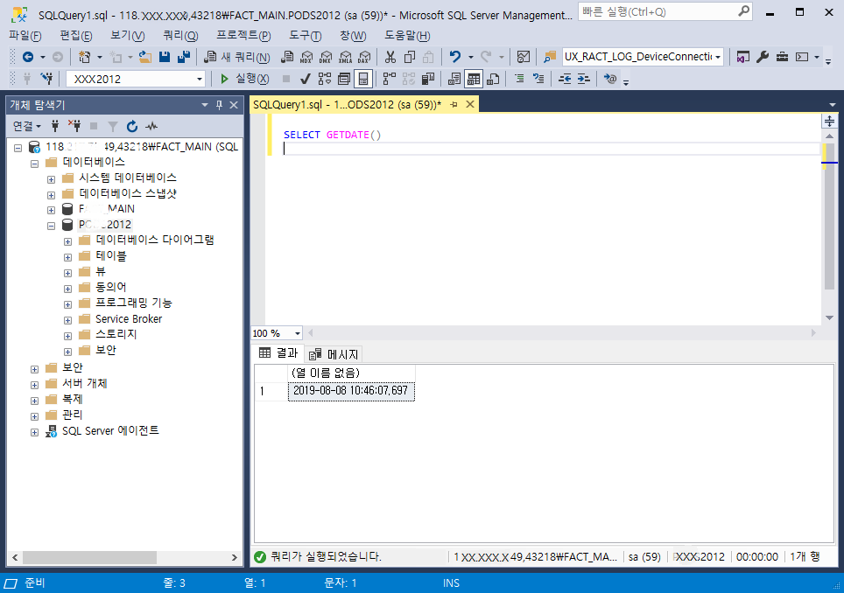Open 쿼리(Q) menu
The width and height of the screenshot is (844, 593).
tap(180, 36)
